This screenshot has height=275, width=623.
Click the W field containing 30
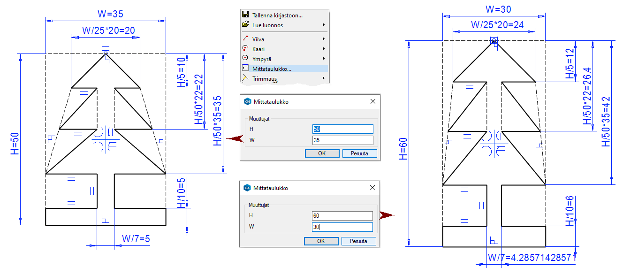tap(342, 227)
